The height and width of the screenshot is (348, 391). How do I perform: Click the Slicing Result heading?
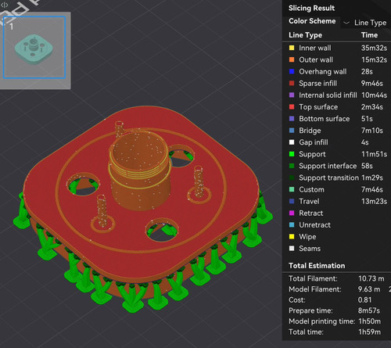click(311, 8)
